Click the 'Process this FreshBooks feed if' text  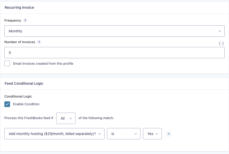click(29, 118)
